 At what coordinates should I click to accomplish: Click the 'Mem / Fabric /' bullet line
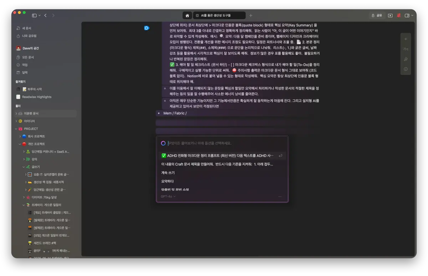[x=175, y=113]
